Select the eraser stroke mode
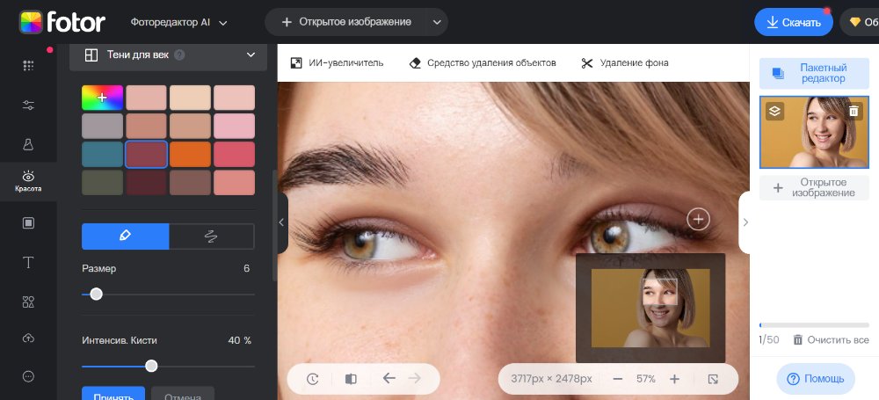The image size is (879, 400). click(x=211, y=236)
